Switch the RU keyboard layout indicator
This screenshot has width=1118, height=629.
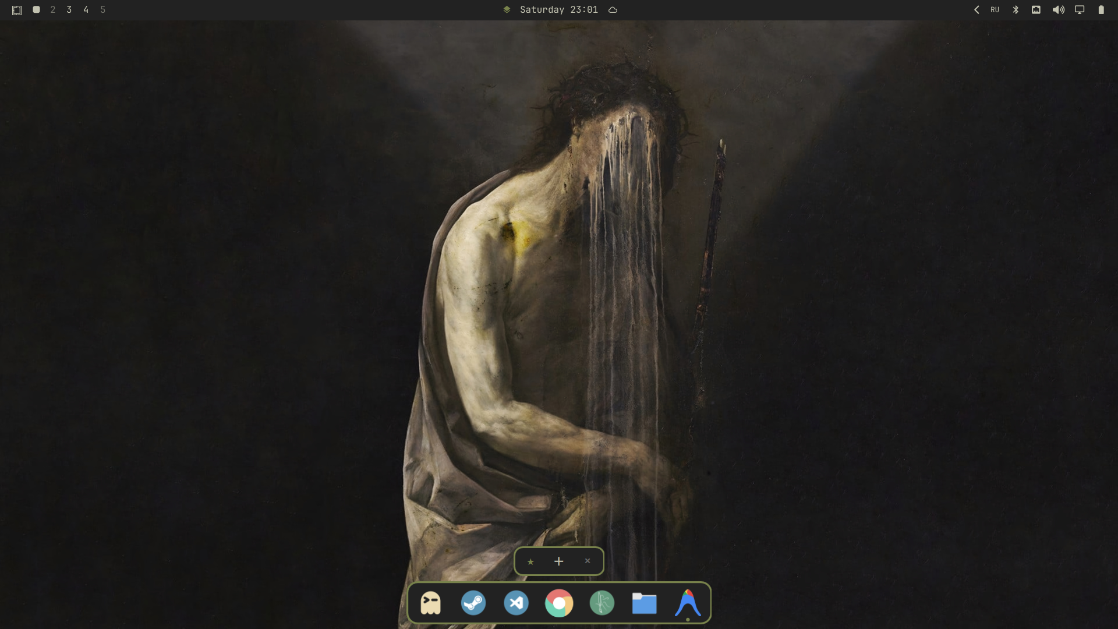pos(995,10)
